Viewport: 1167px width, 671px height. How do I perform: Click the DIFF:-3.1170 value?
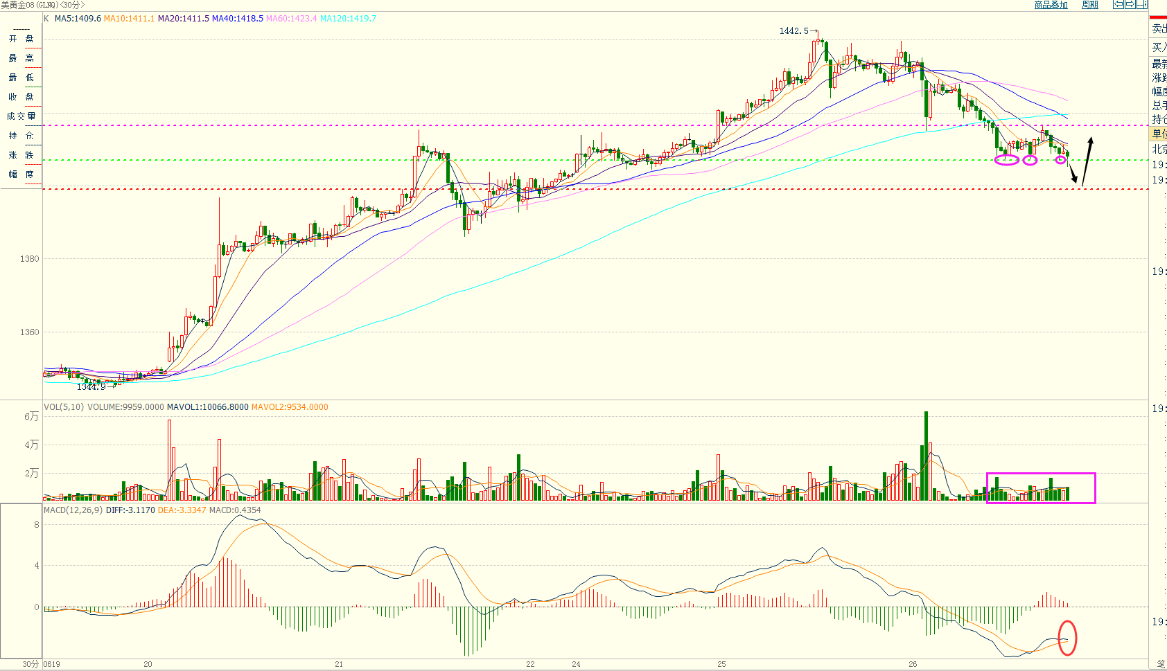[130, 510]
